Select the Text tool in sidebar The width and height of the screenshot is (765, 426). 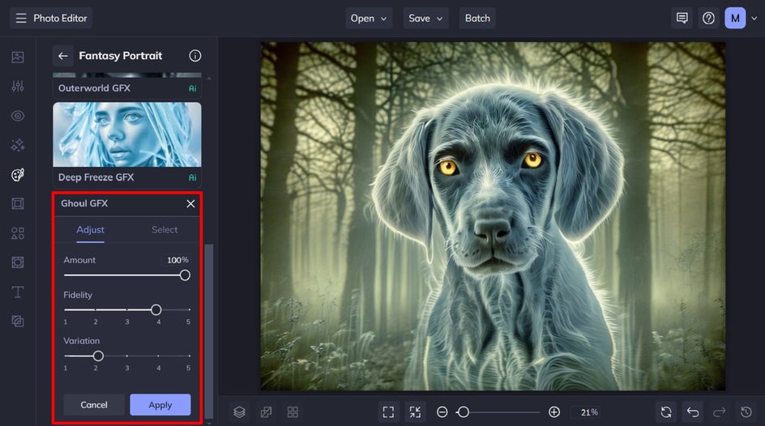[18, 292]
